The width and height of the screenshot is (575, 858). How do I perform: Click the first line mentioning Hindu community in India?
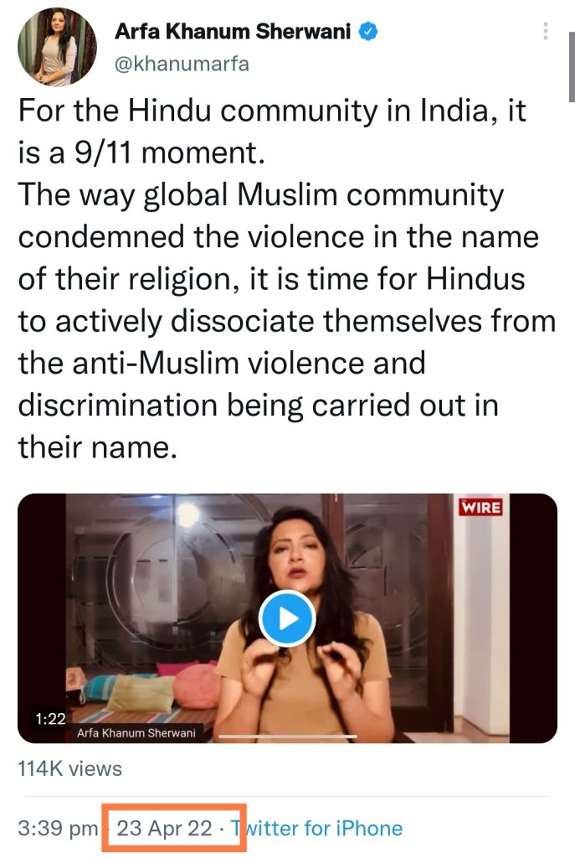pyautogui.click(x=272, y=110)
